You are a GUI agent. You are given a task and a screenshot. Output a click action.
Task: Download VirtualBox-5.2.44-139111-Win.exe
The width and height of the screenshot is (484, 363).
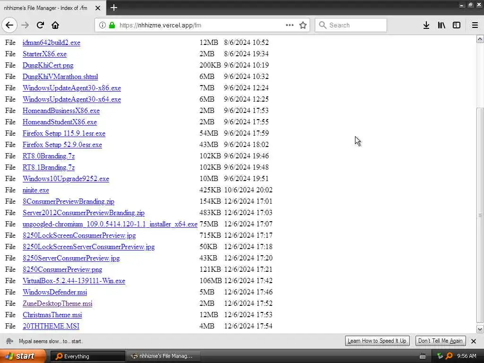pos(74,281)
